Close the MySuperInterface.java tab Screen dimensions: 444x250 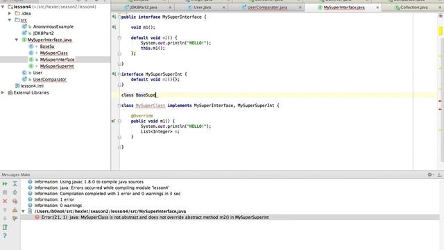377,8
